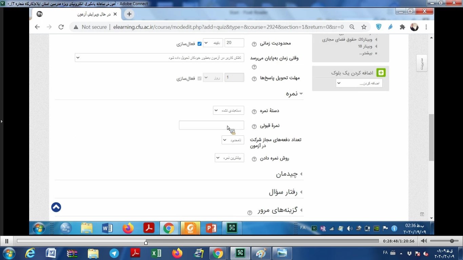This screenshot has height=260, width=463.
Task: Open a new browser tab
Action: 129,14
